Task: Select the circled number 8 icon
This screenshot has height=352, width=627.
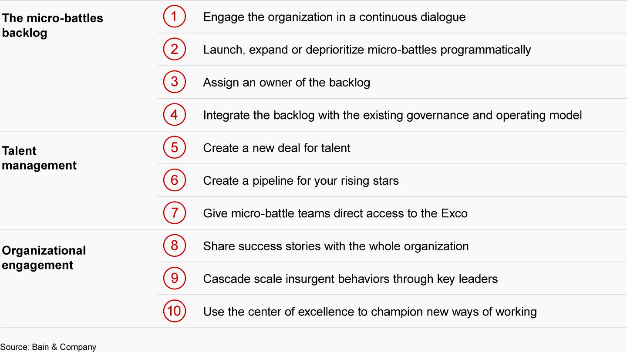Action: [x=175, y=246]
